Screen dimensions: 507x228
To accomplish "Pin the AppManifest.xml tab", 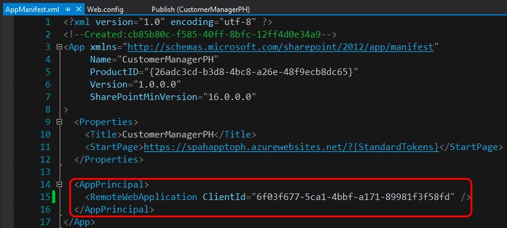I will [67, 10].
